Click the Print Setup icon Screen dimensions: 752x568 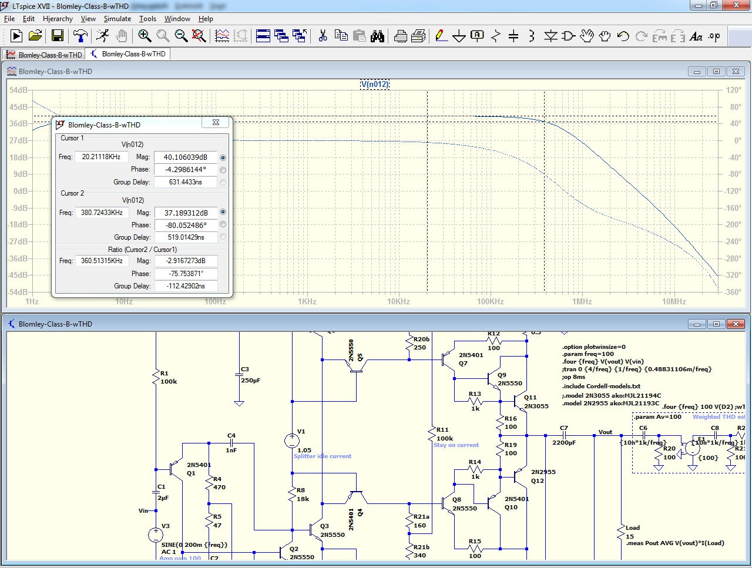pos(400,36)
